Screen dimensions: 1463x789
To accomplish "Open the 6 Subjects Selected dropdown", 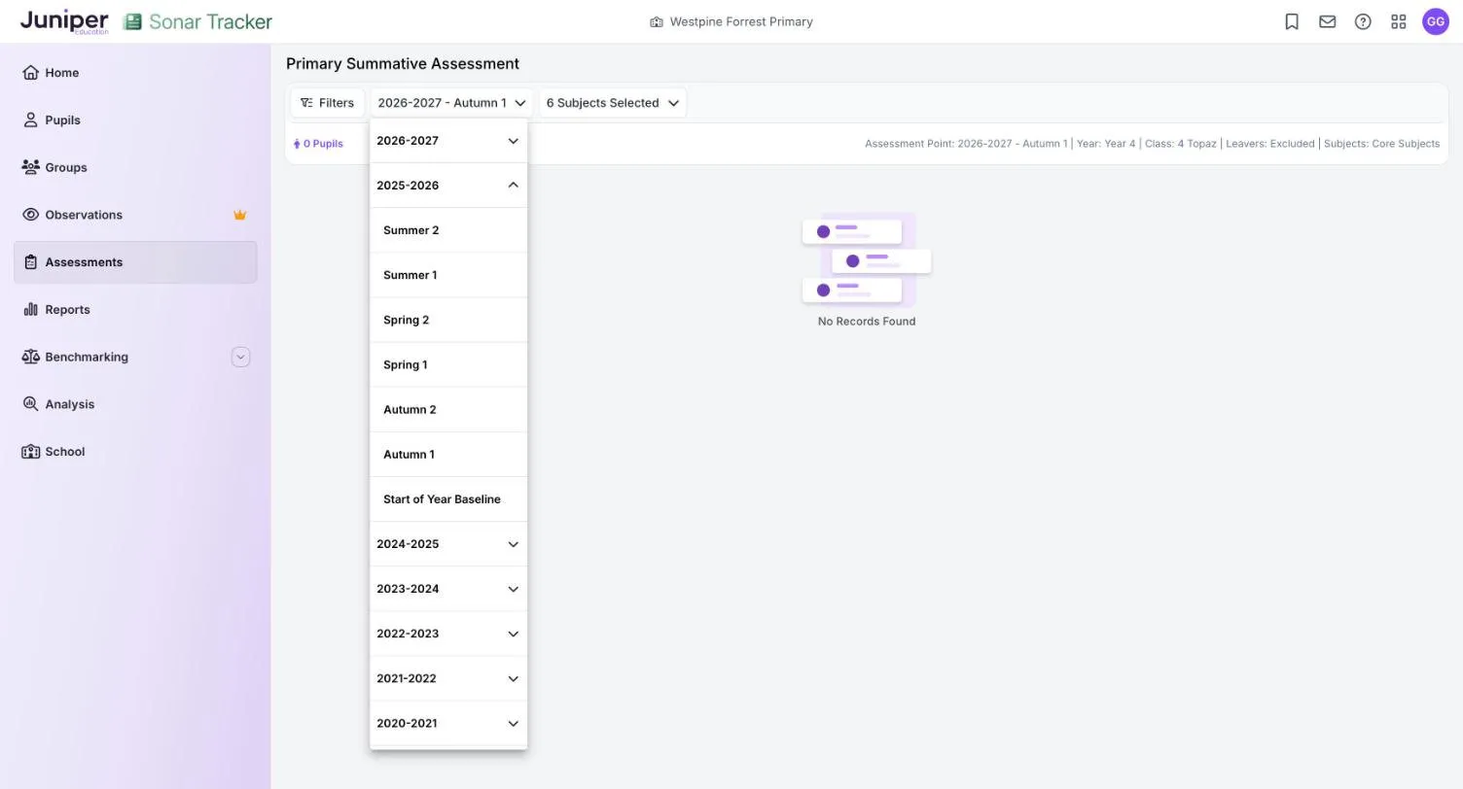I will pyautogui.click(x=612, y=102).
